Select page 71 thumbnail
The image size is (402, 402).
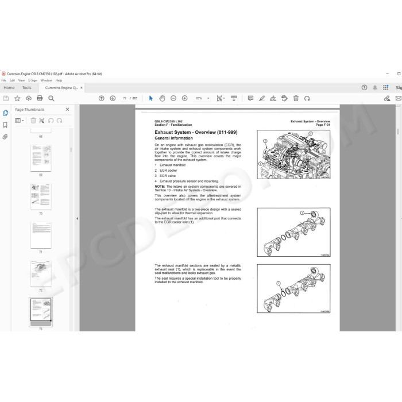click(x=41, y=235)
